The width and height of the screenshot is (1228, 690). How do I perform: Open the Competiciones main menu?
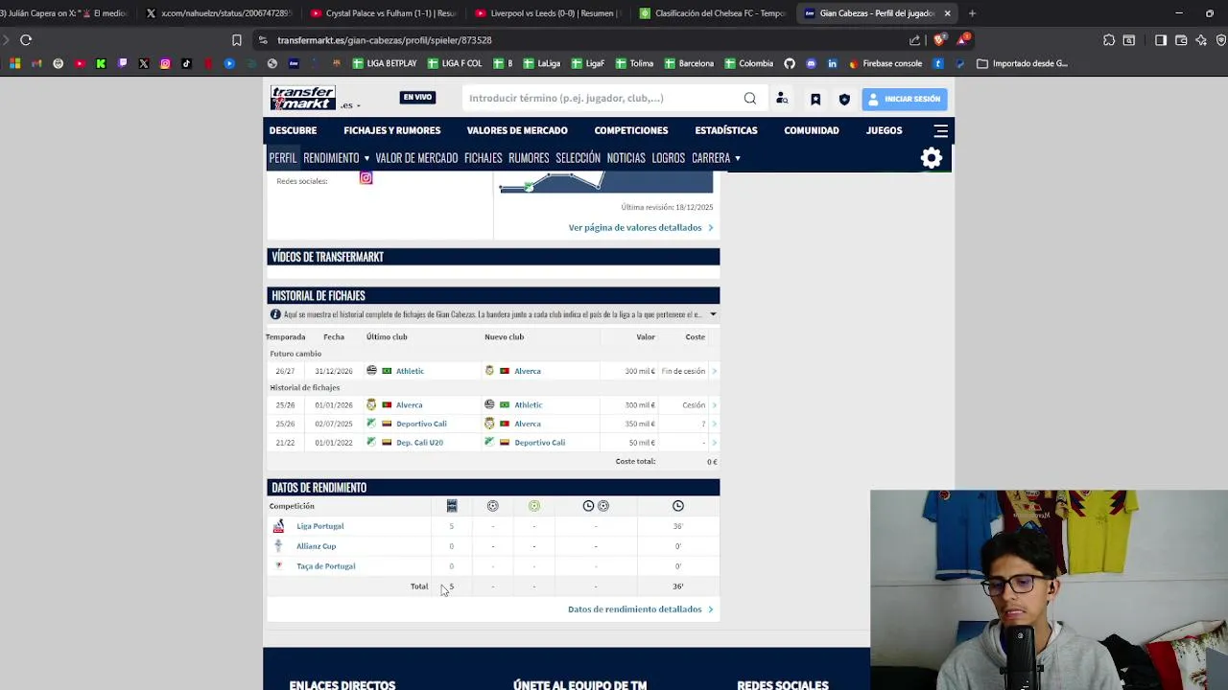(x=631, y=130)
